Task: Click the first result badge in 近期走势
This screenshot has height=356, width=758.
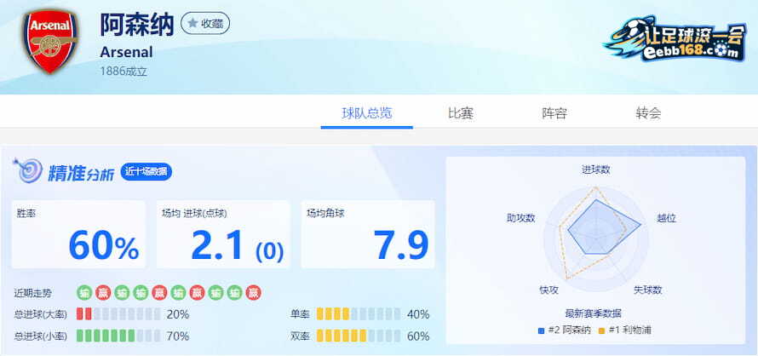Action: (x=84, y=293)
